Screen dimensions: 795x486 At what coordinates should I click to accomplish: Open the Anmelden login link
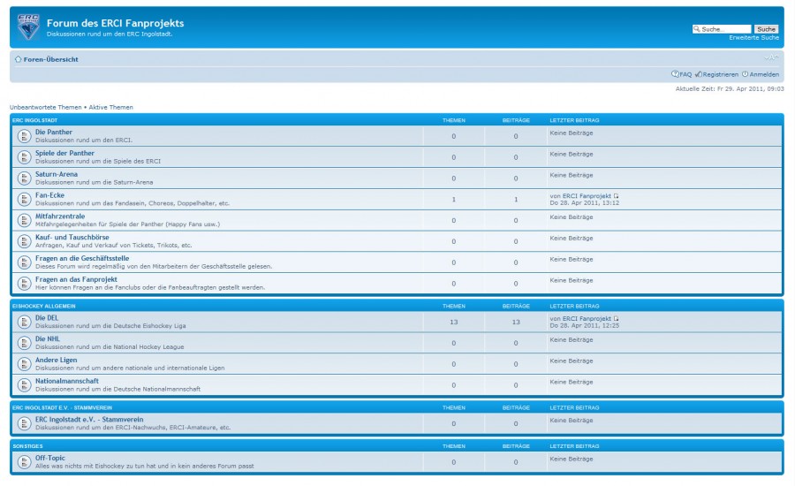[x=761, y=74]
